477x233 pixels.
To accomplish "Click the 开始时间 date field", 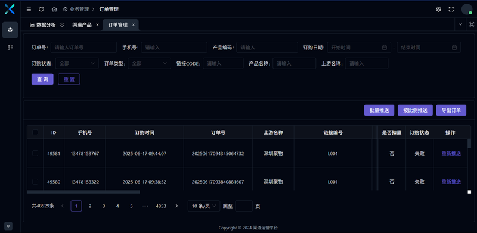I will [x=359, y=48].
